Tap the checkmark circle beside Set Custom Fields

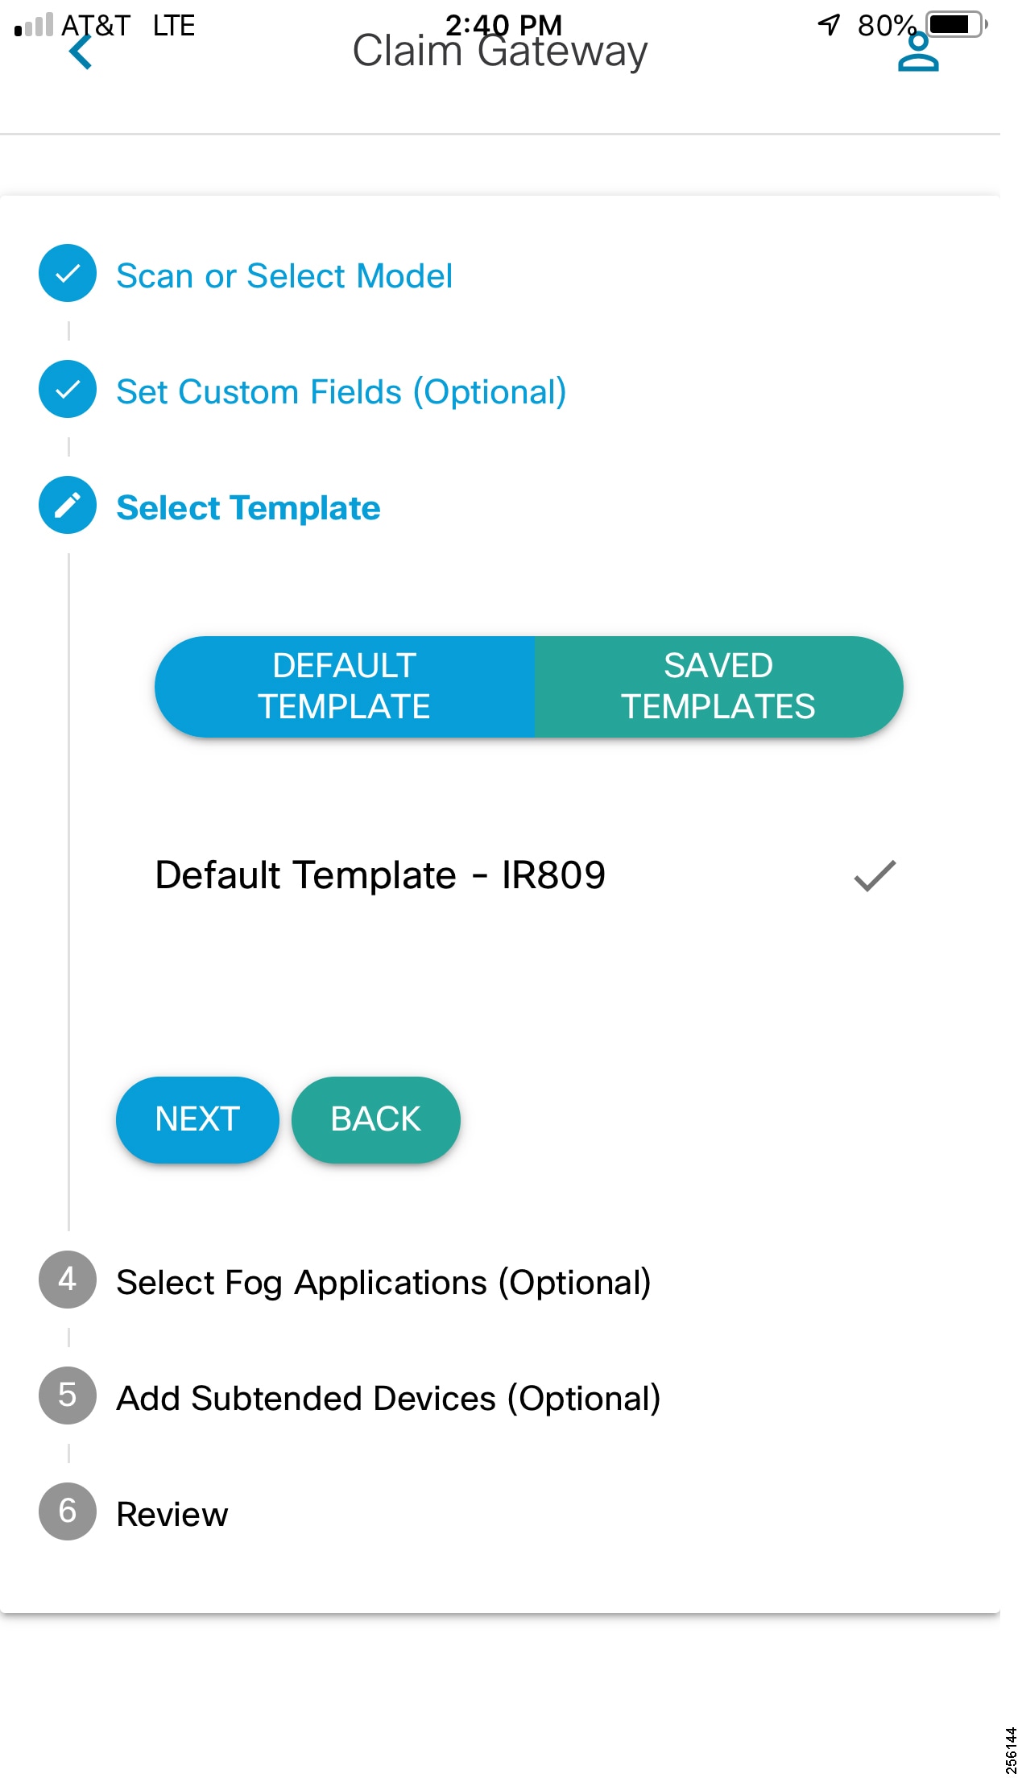(x=68, y=390)
